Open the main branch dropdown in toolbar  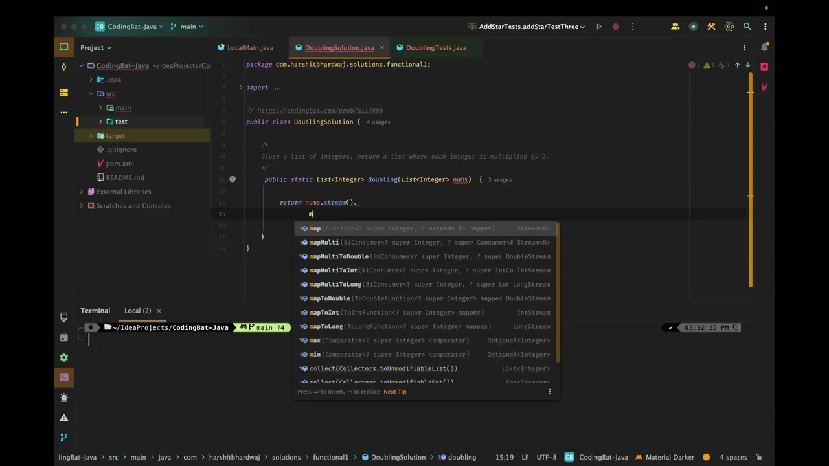tap(187, 27)
